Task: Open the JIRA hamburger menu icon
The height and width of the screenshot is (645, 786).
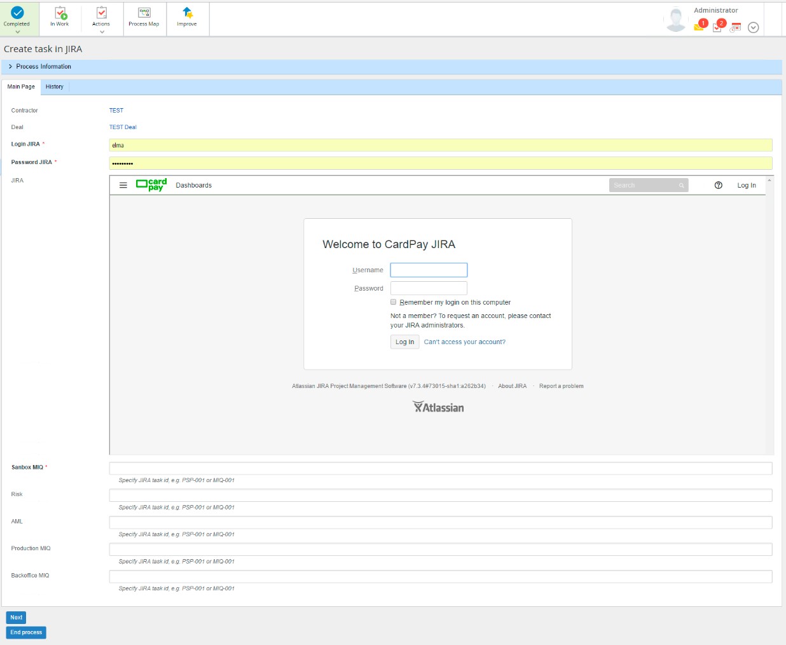Action: click(x=123, y=185)
